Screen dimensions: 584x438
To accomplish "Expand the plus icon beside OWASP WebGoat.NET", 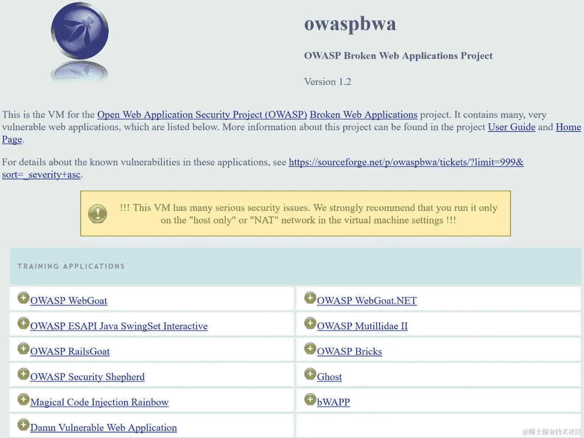I will pyautogui.click(x=310, y=298).
